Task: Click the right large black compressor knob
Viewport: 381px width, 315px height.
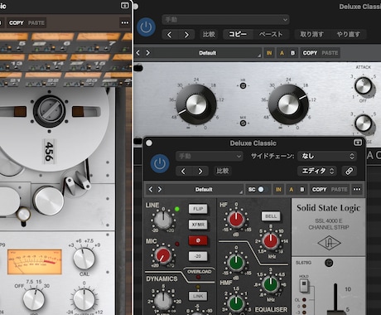Action: click(x=288, y=104)
